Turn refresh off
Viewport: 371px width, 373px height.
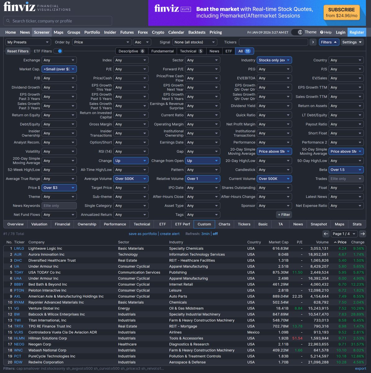pyautogui.click(x=215, y=234)
